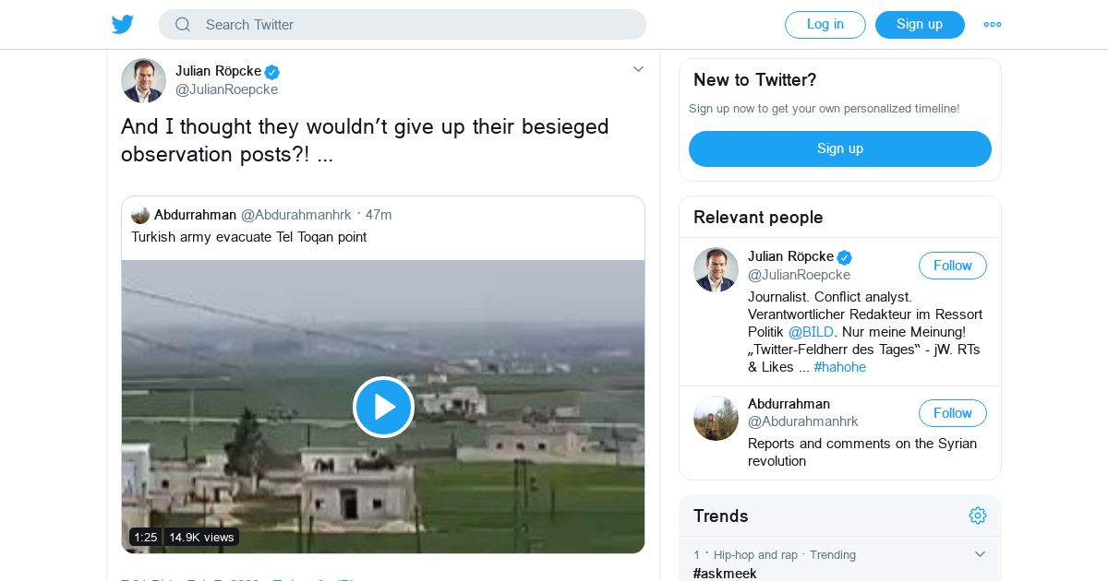This screenshot has height=581, width=1108.
Task: Click Abdurrahman's avatar in Relevant people
Action: (716, 419)
